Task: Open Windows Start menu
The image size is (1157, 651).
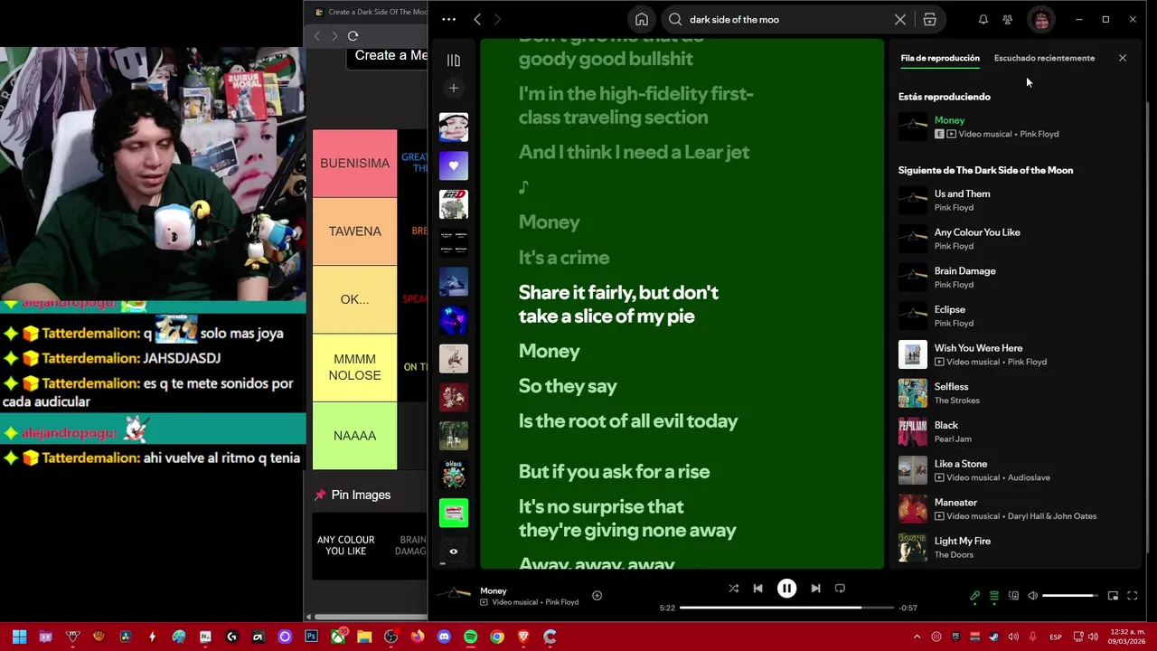Action: [19, 637]
